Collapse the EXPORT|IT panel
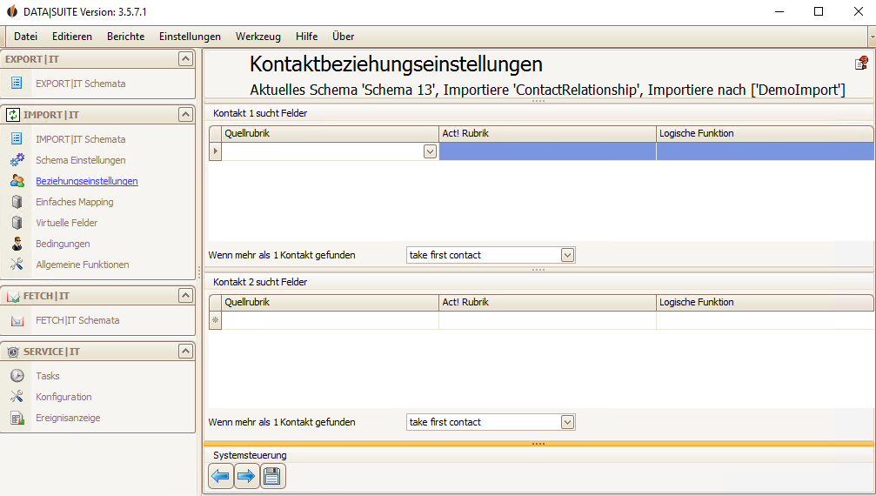876x496 pixels. 185,58
